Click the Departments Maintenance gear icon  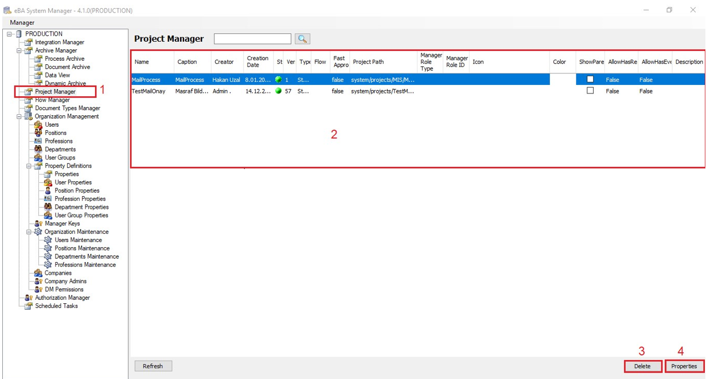pyautogui.click(x=48, y=256)
